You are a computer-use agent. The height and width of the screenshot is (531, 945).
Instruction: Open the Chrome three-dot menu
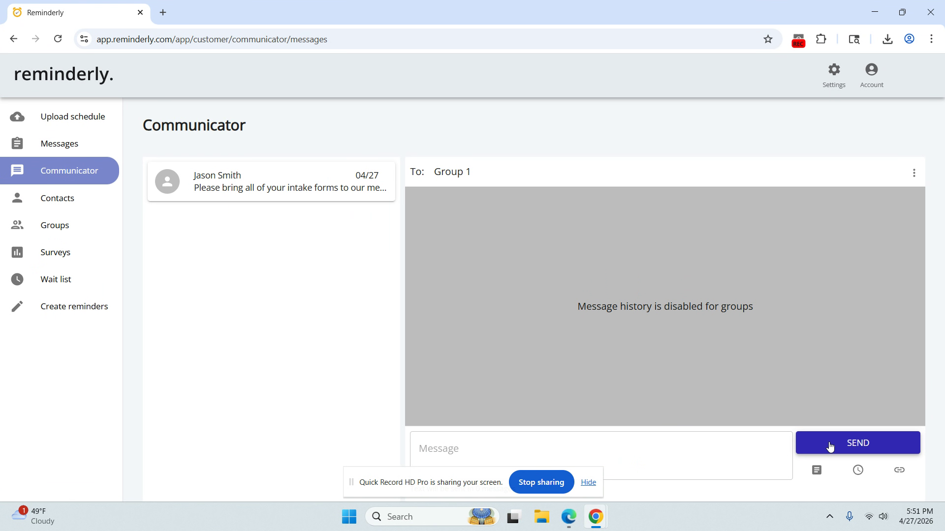[x=931, y=39]
